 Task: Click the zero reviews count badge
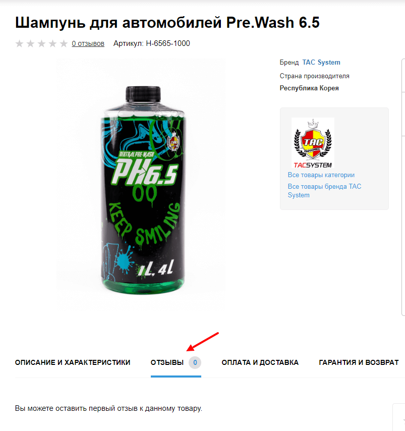(195, 362)
